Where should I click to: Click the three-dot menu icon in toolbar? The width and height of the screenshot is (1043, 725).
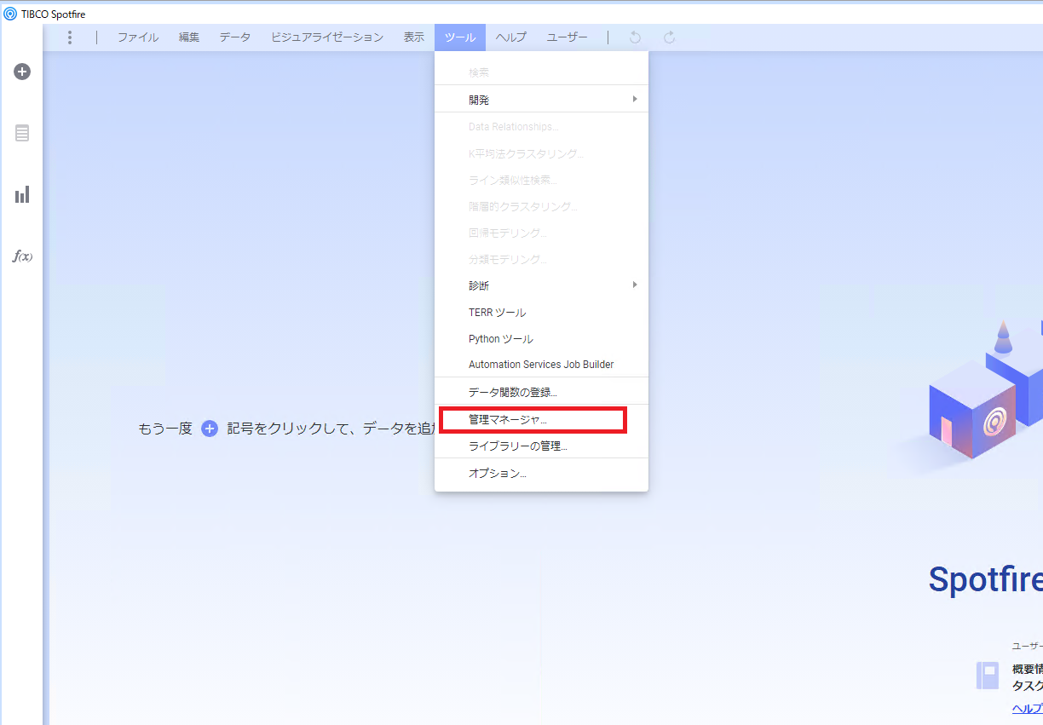[x=70, y=37]
